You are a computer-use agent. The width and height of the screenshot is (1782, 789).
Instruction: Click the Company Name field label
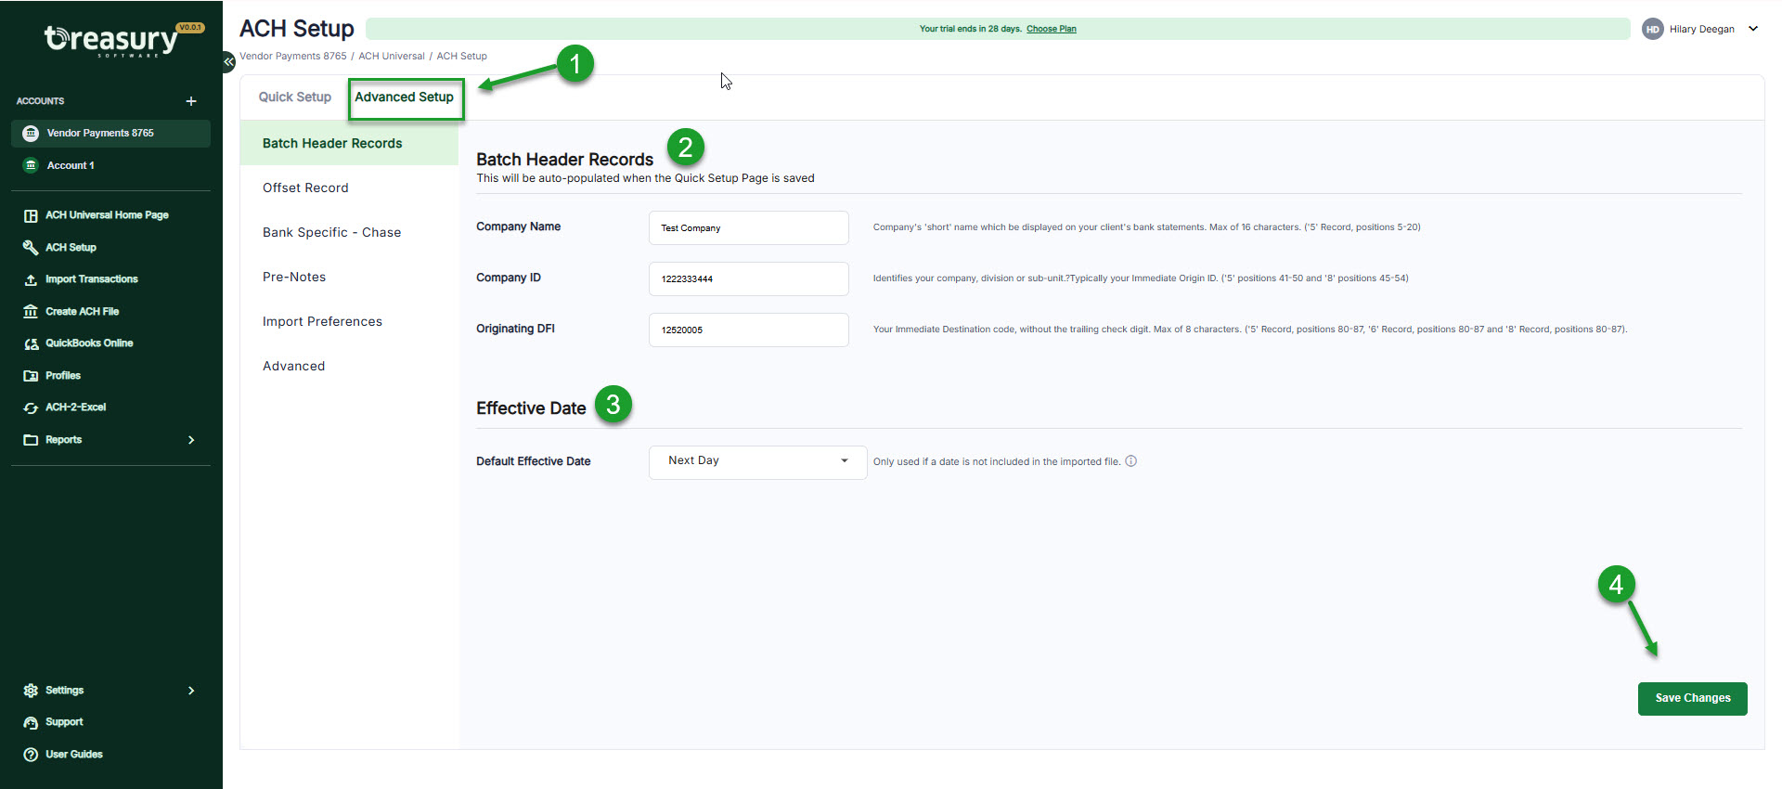(x=518, y=226)
